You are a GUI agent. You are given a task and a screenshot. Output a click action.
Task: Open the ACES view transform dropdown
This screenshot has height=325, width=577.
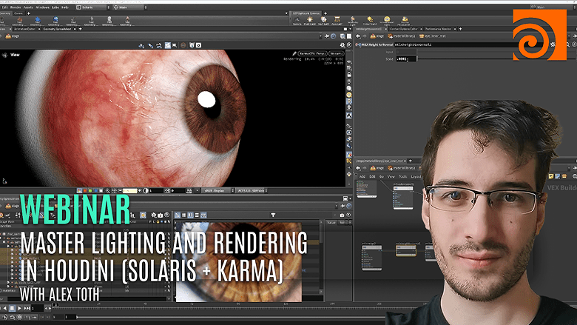click(x=252, y=191)
